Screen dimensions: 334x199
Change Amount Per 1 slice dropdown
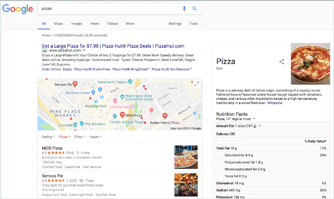click(238, 126)
